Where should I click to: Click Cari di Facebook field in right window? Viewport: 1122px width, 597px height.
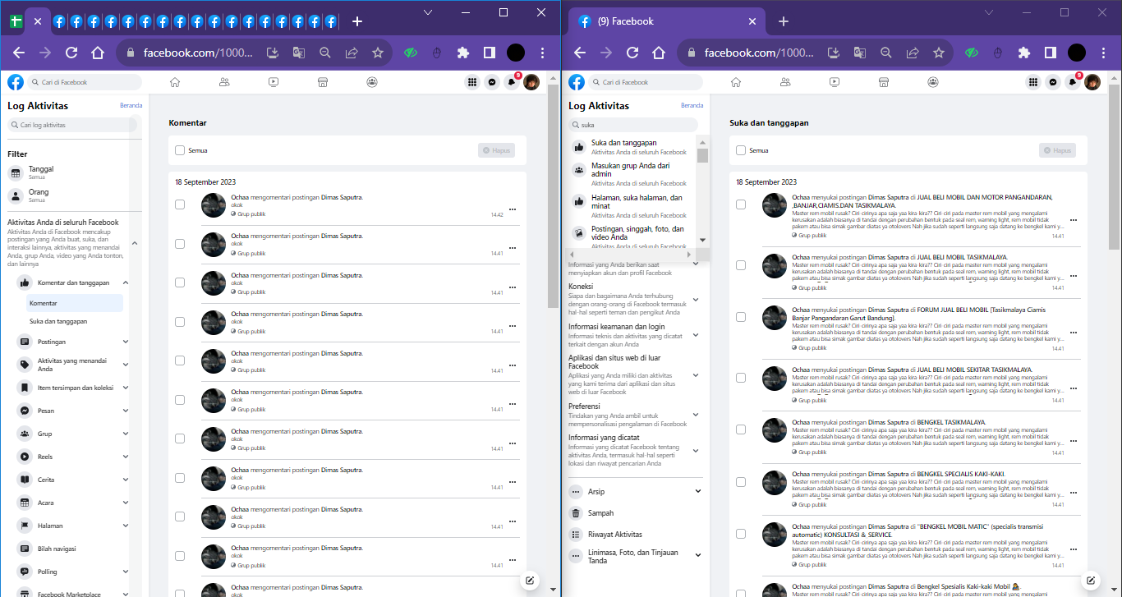pyautogui.click(x=646, y=82)
